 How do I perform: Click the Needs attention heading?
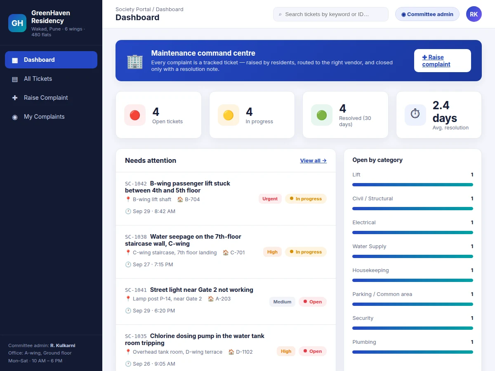click(x=151, y=160)
